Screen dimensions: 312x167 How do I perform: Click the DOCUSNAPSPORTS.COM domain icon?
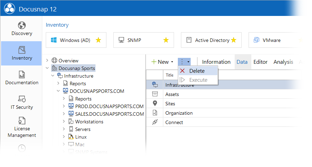pyautogui.click(x=66, y=91)
